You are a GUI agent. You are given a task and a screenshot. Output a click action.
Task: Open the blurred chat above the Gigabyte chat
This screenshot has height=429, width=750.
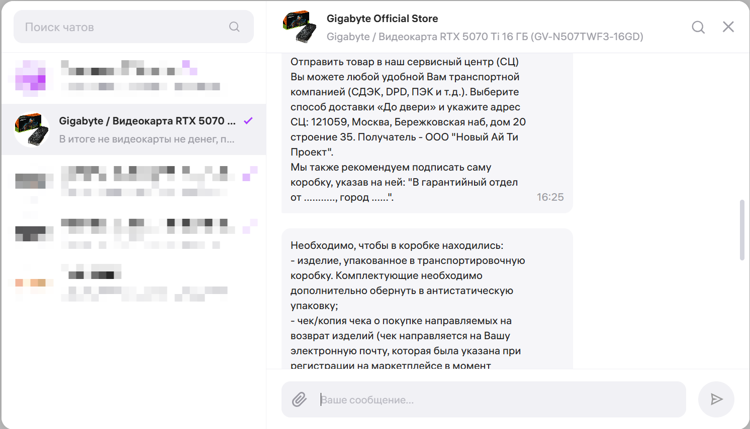pyautogui.click(x=134, y=78)
